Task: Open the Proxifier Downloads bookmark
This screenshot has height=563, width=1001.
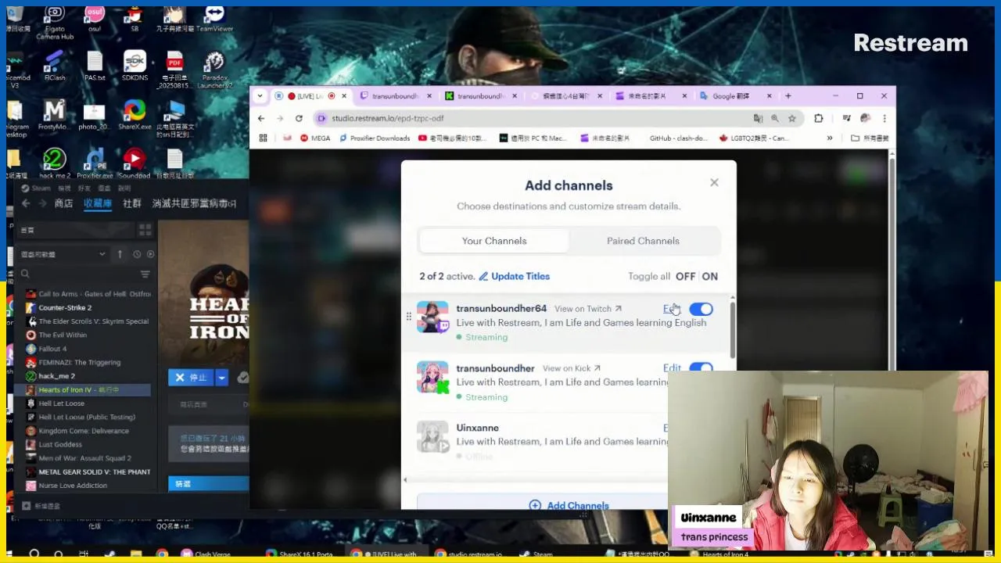Action: (374, 138)
